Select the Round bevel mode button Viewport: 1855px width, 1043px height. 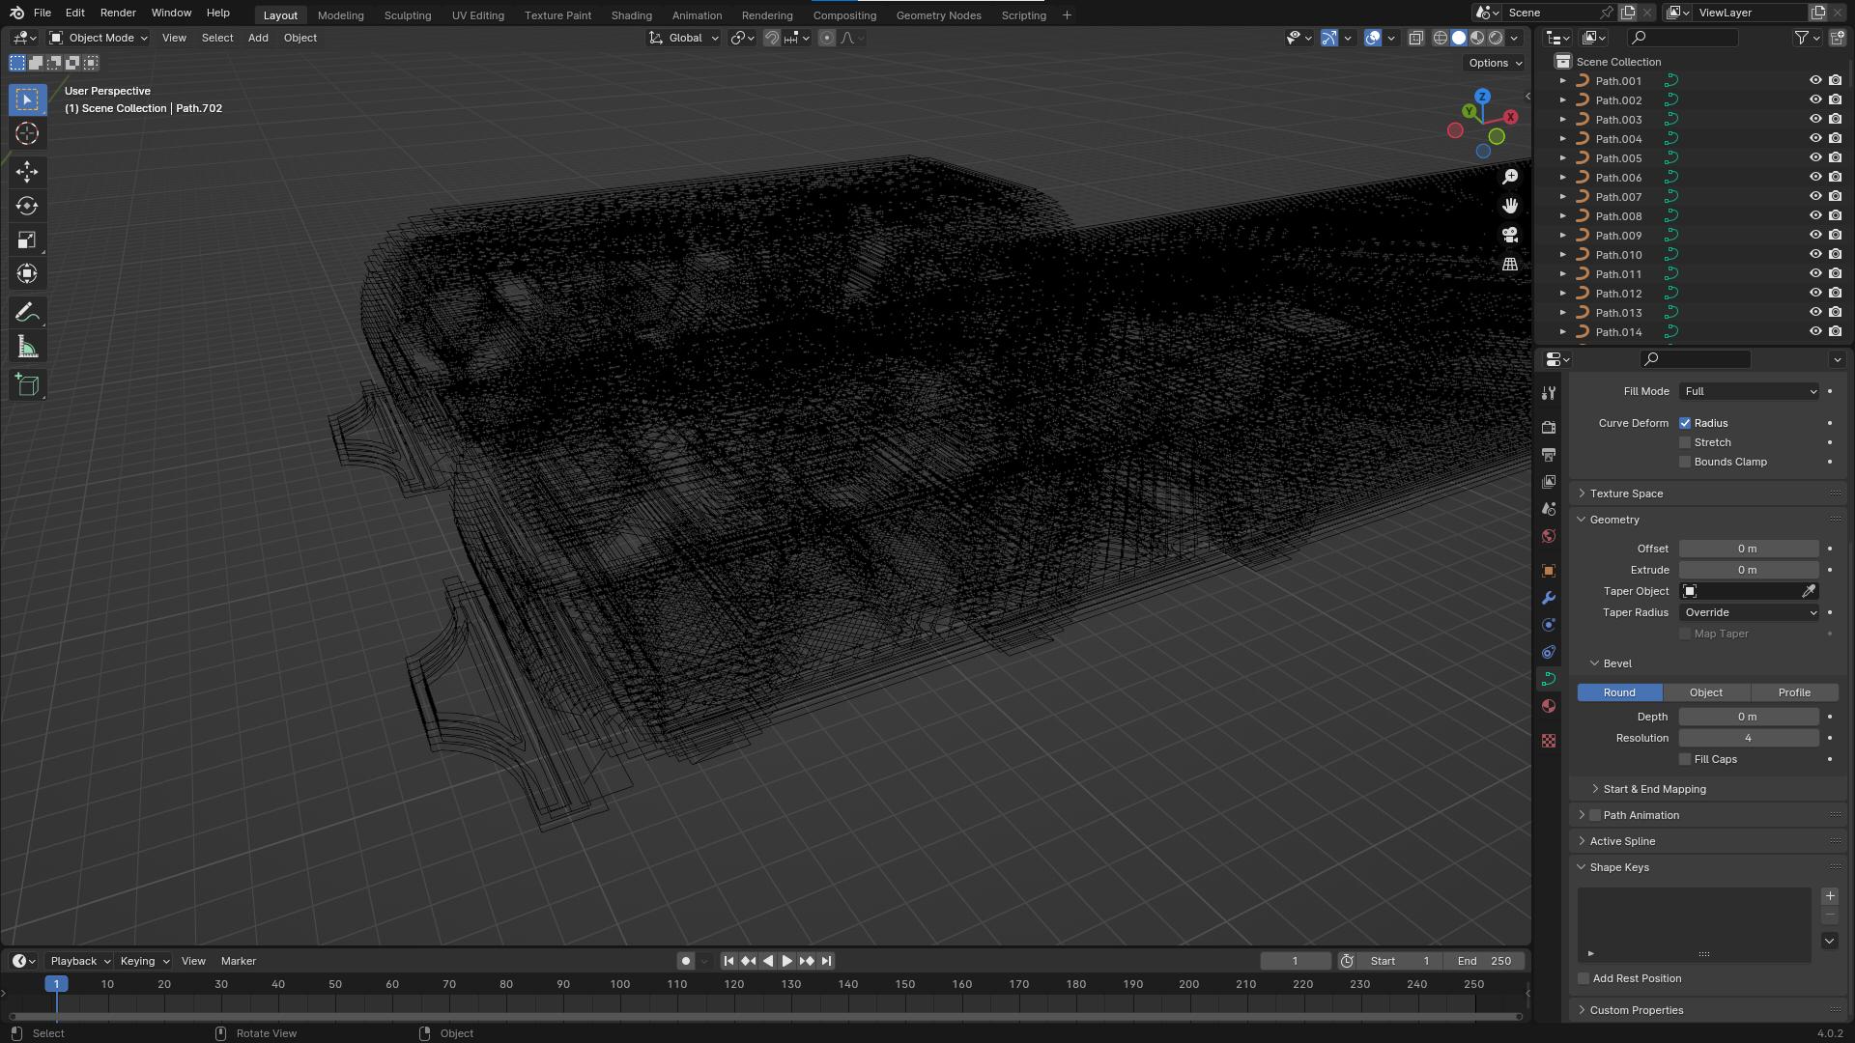(1619, 692)
